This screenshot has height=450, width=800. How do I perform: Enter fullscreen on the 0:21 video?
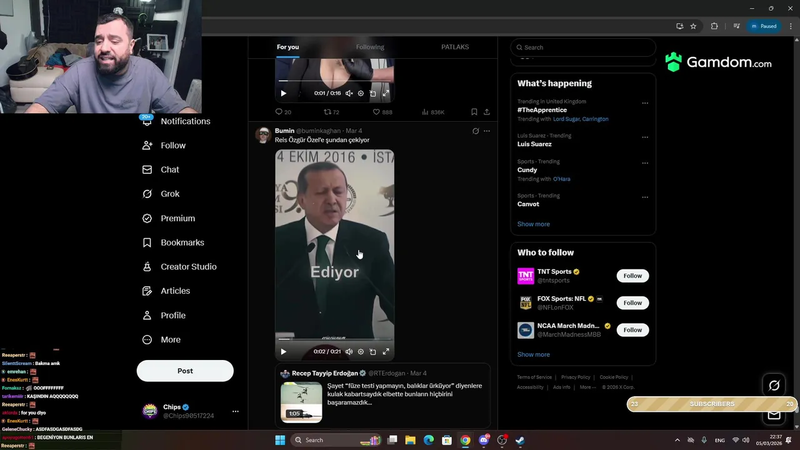point(386,352)
